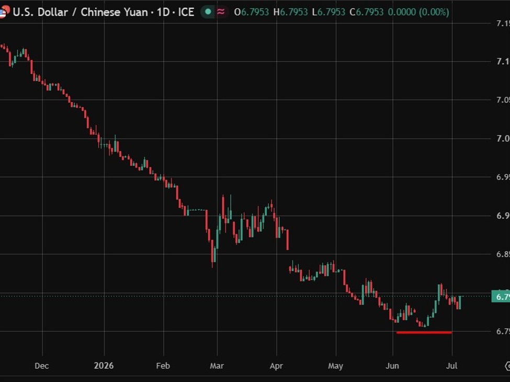Viewport: 510px width, 382px height.
Task: Click the Apr label on the time axis
Action: (276, 366)
